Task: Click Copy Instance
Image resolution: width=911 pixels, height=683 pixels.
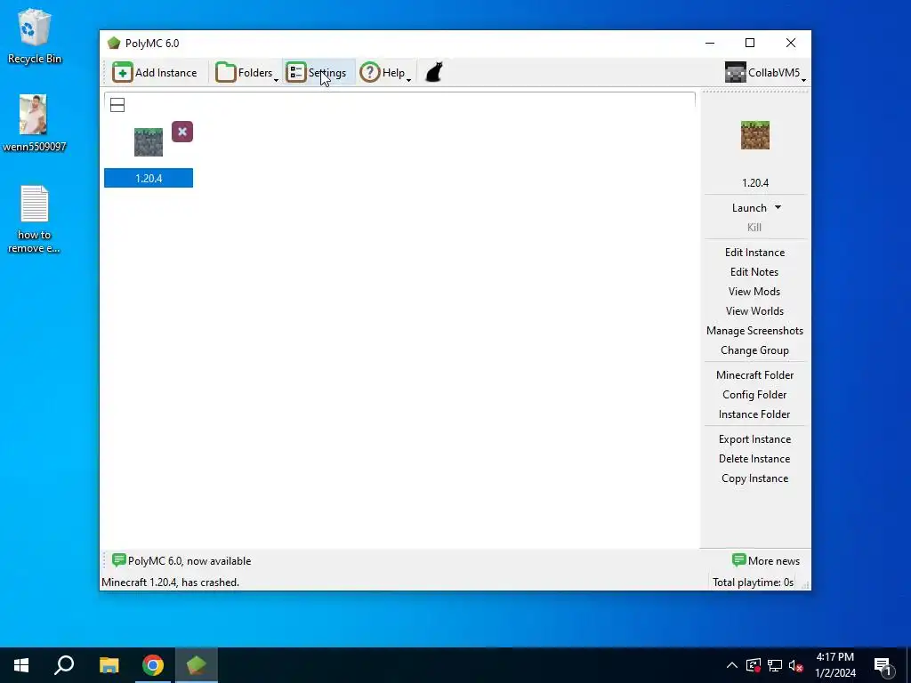Action: pos(754,478)
